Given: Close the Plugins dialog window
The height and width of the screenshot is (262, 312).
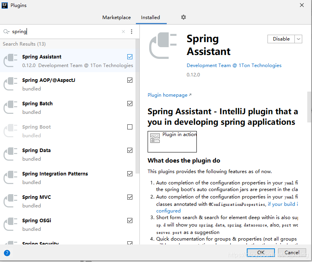Looking at the screenshot, I should tap(302, 5).
